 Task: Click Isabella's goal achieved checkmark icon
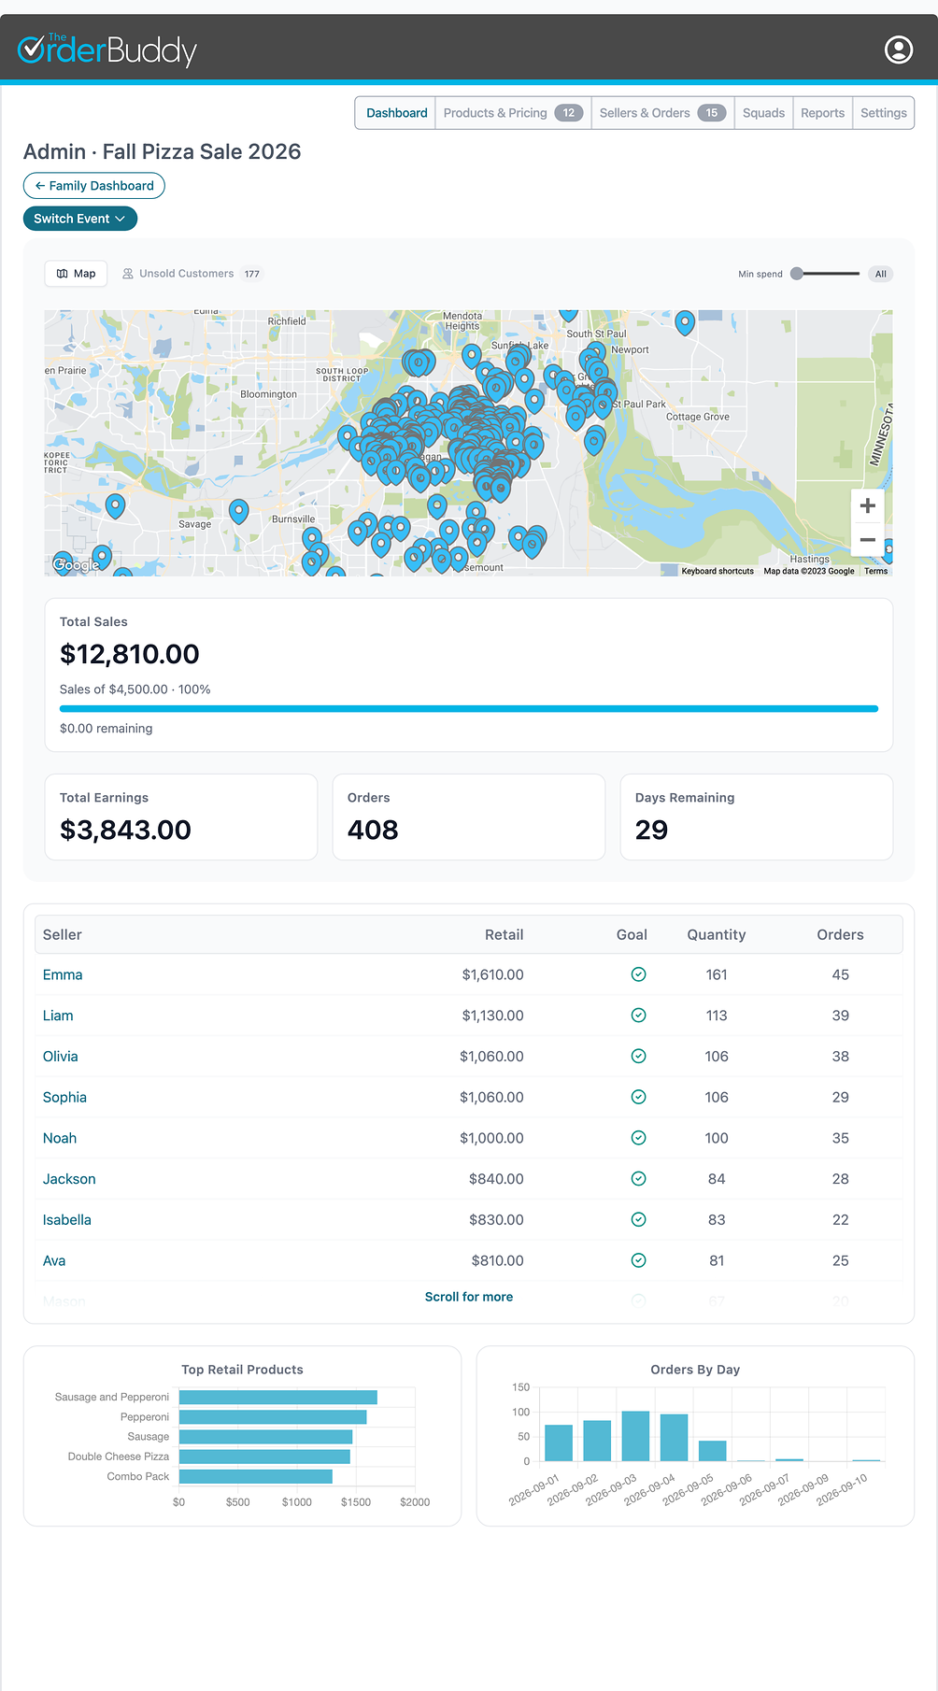(638, 1220)
